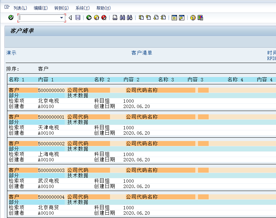Click search term 天津电视

[x=48, y=127]
